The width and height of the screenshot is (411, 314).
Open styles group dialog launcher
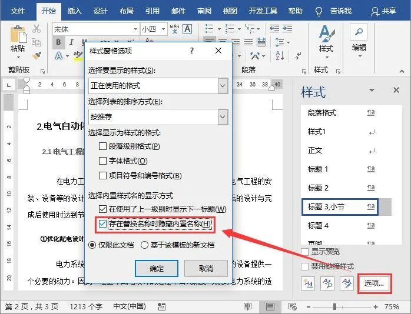pyautogui.click(x=339, y=71)
